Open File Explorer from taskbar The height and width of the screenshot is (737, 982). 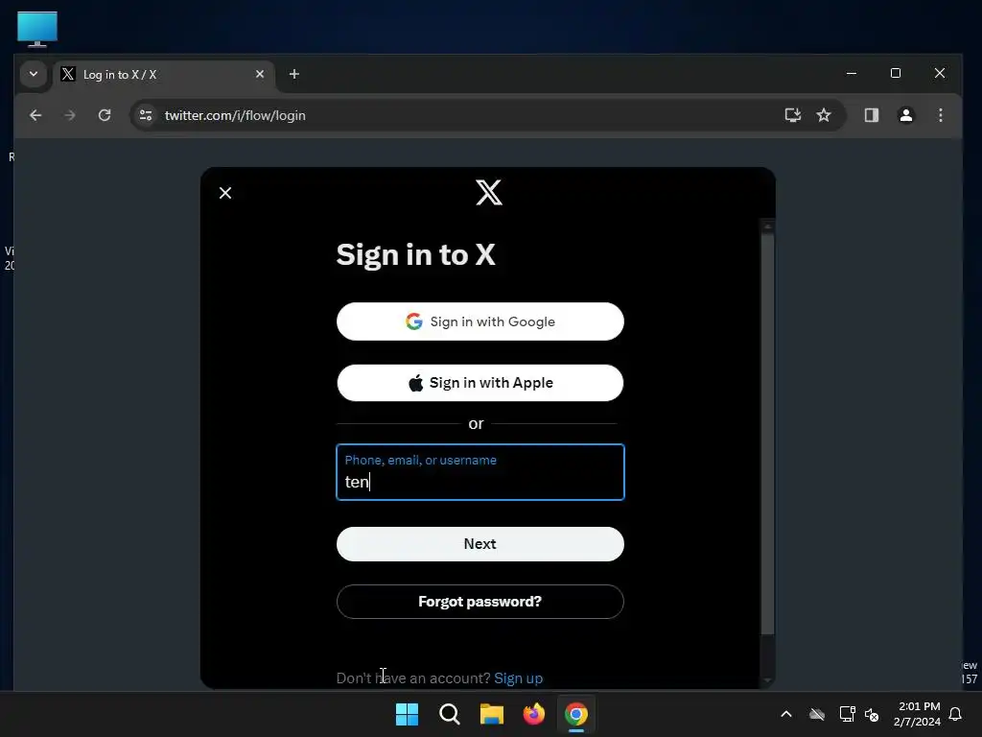[x=492, y=714]
